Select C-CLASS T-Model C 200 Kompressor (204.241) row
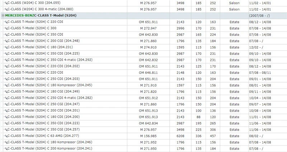287x152 pixels. (x=143, y=148)
